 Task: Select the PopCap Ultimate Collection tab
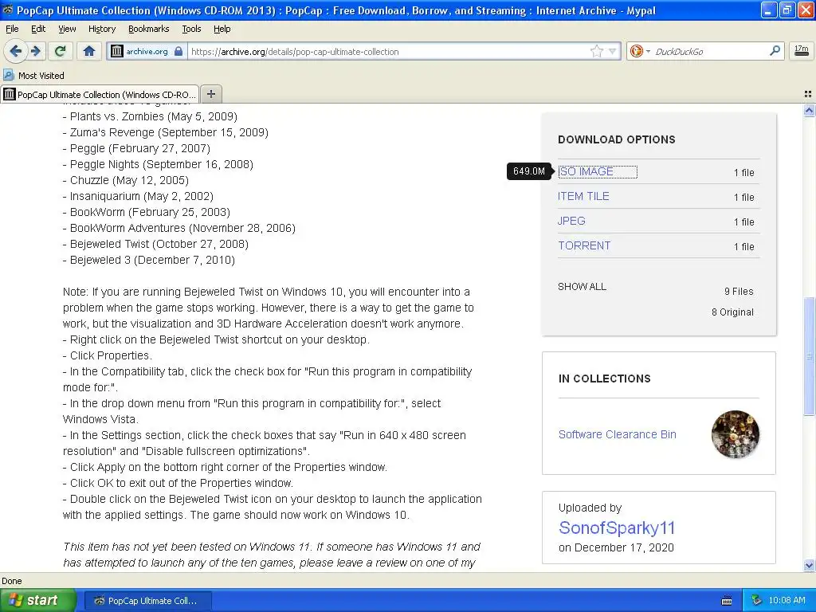click(100, 94)
